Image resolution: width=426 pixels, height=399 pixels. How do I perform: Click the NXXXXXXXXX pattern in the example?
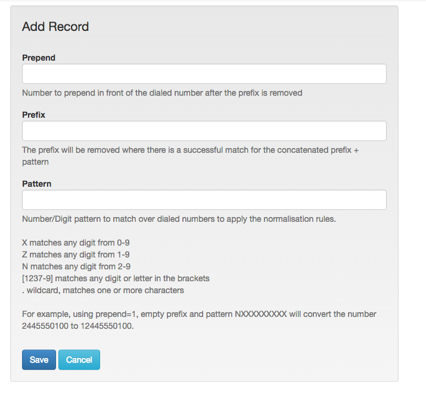[261, 314]
